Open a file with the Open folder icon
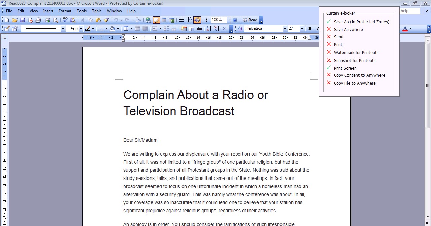This screenshot has width=431, height=226. click(x=14, y=20)
